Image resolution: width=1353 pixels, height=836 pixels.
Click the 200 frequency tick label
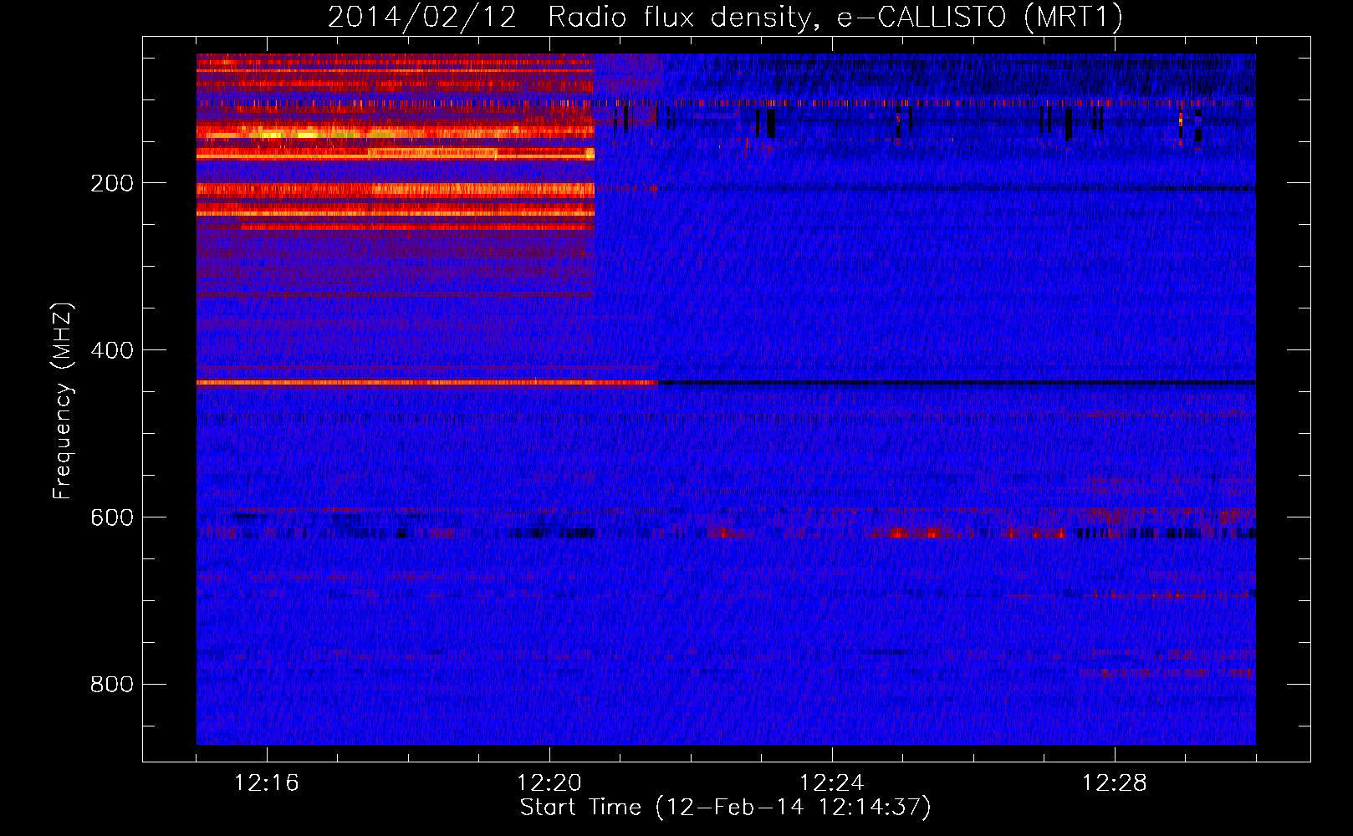coord(112,183)
